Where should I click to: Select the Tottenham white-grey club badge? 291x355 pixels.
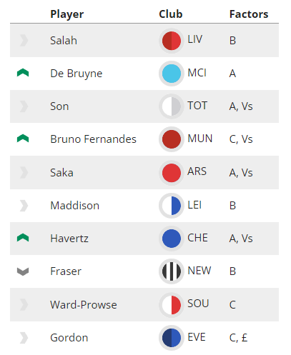click(x=172, y=106)
